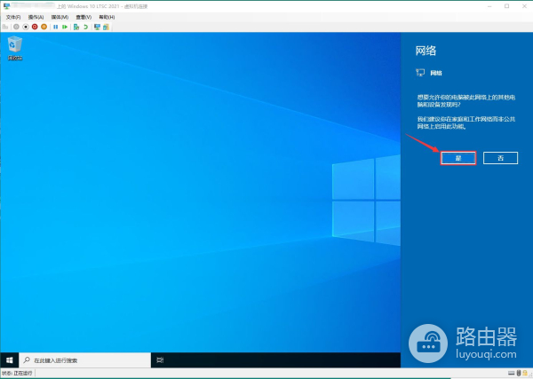The height and width of the screenshot is (379, 533).
Task: Click the grey Start power icon
Action: tap(16, 27)
